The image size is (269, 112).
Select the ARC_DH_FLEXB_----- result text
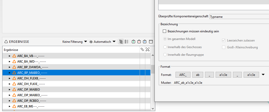pyautogui.click(x=31, y=78)
